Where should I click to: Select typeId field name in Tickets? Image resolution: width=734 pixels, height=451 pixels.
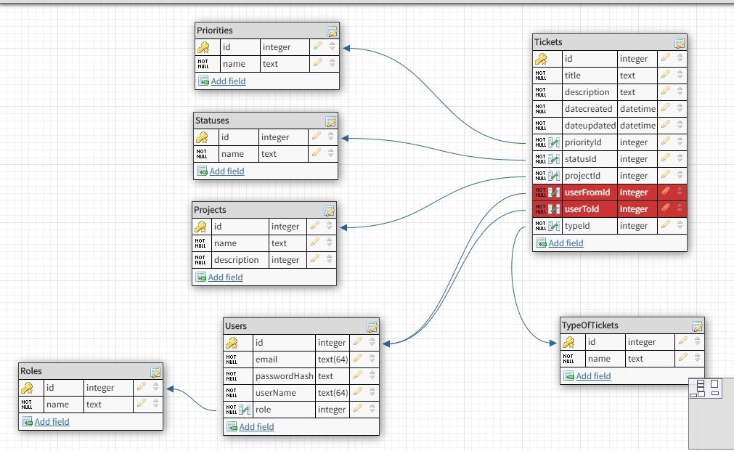click(577, 226)
